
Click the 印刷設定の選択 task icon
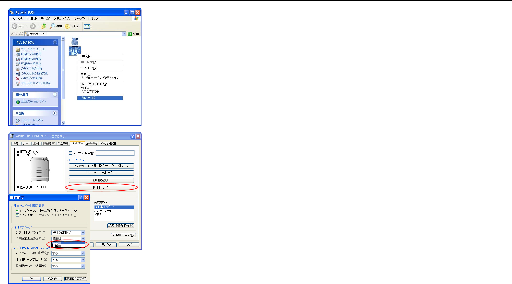pos(18,59)
